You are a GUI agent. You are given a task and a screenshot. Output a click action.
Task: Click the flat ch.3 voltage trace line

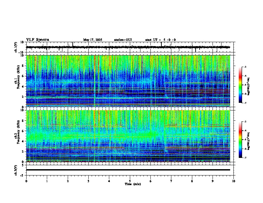[x=128, y=170]
